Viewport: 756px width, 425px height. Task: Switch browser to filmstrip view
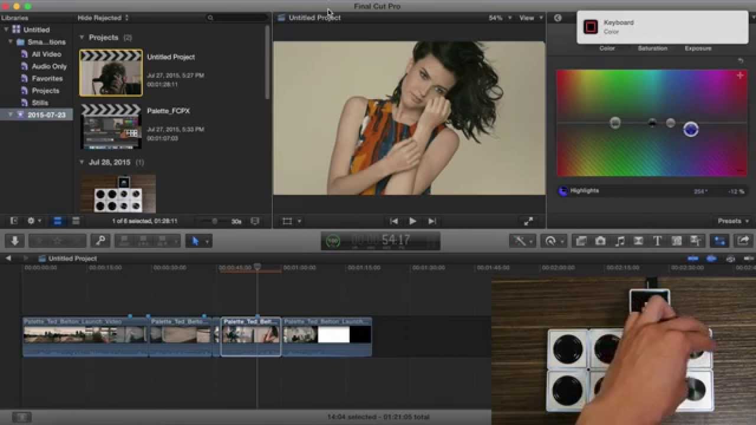[57, 221]
